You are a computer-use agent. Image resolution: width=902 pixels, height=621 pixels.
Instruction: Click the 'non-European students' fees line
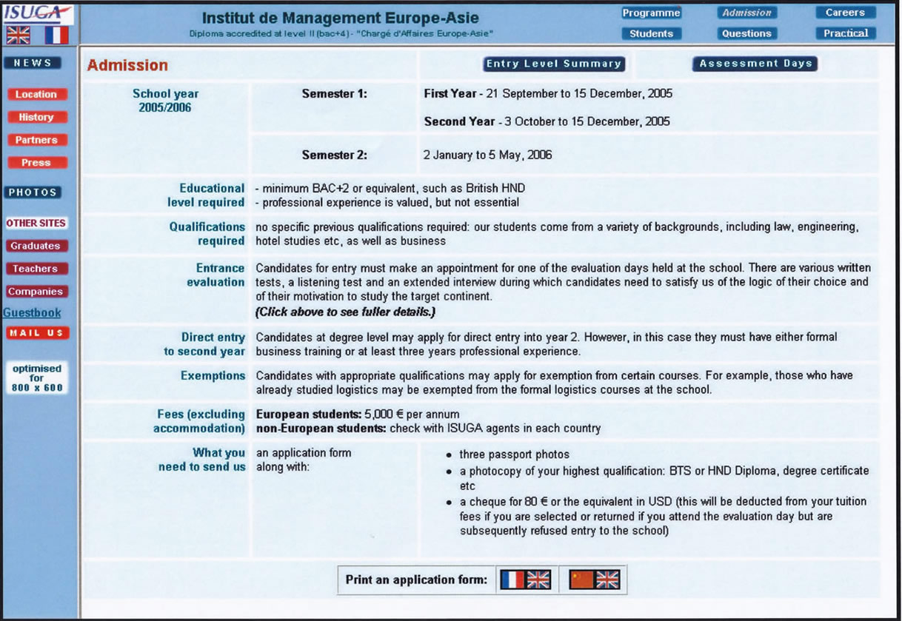tap(428, 429)
